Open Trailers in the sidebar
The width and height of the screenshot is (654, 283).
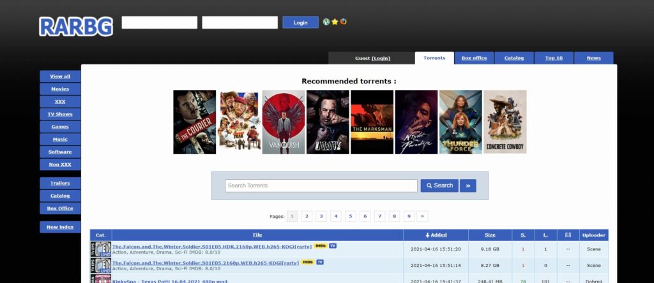click(60, 183)
